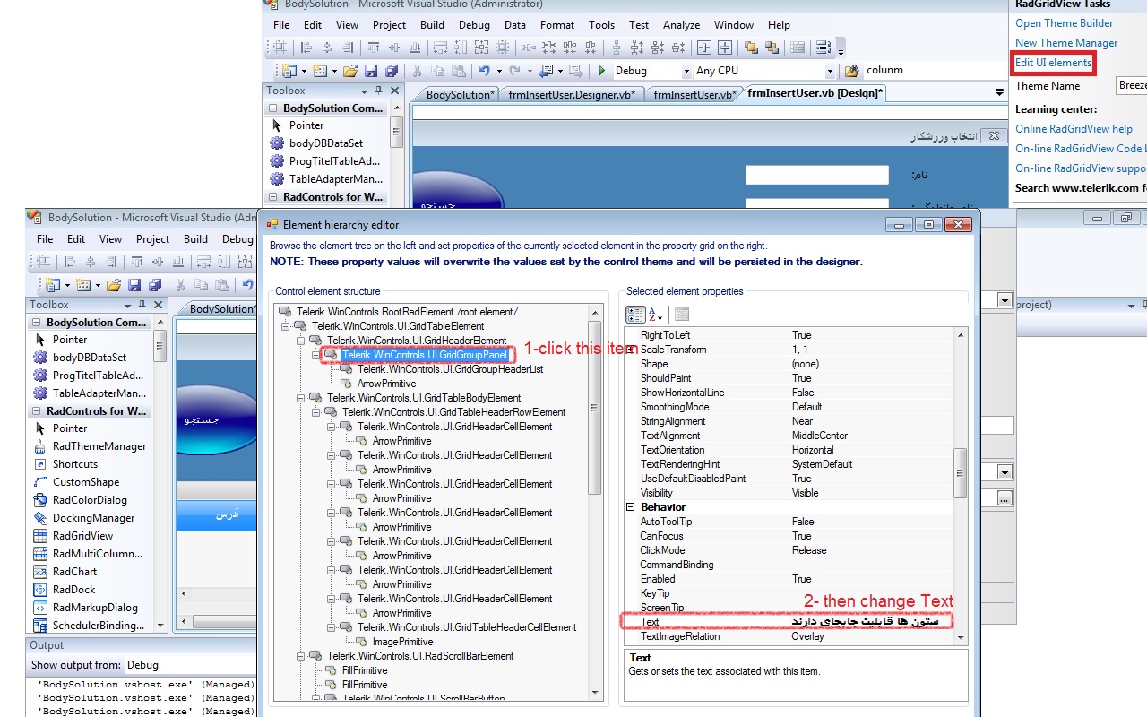This screenshot has height=717, width=1147.
Task: Open the Analyze menu
Action: click(682, 25)
